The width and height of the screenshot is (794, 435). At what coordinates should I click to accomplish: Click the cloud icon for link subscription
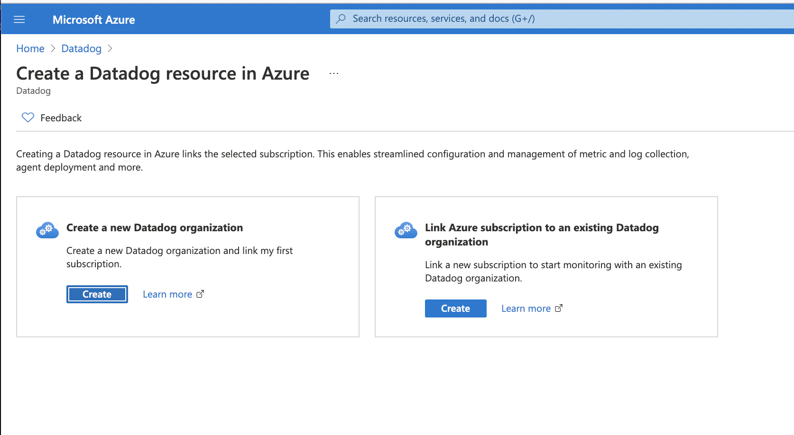pos(406,230)
